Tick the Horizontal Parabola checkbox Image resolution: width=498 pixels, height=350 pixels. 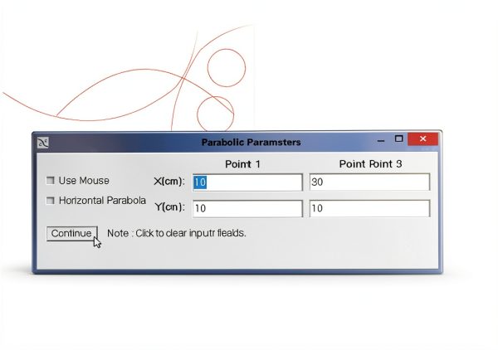point(50,201)
